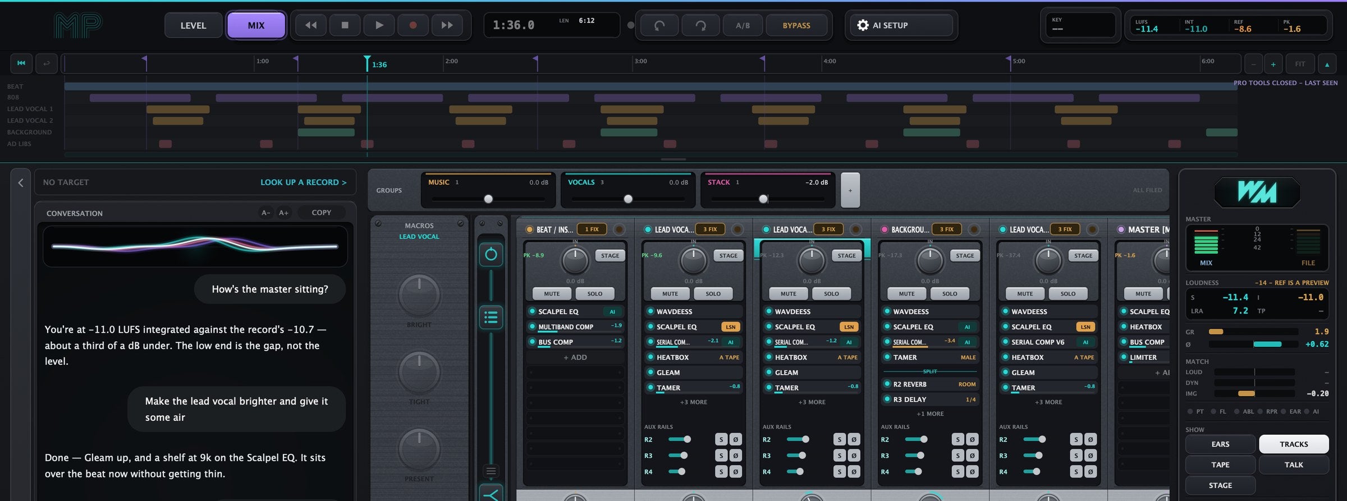Add a new group with the plus button
1347x501 pixels.
850,190
